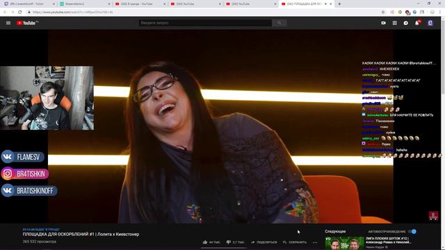Go to the YouTube home logo
445x250 pixels.
[x=27, y=23]
